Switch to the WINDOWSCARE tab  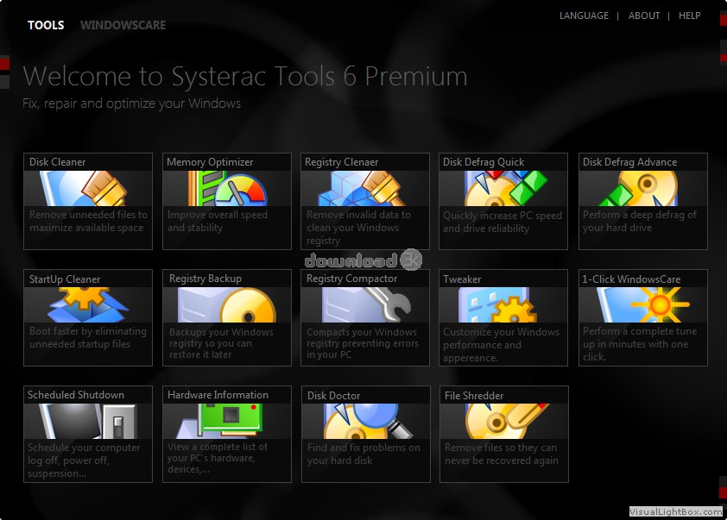[123, 25]
